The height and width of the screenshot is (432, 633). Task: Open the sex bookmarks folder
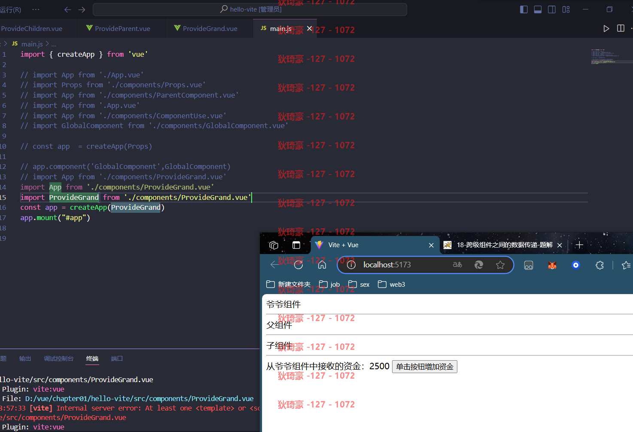click(x=359, y=284)
